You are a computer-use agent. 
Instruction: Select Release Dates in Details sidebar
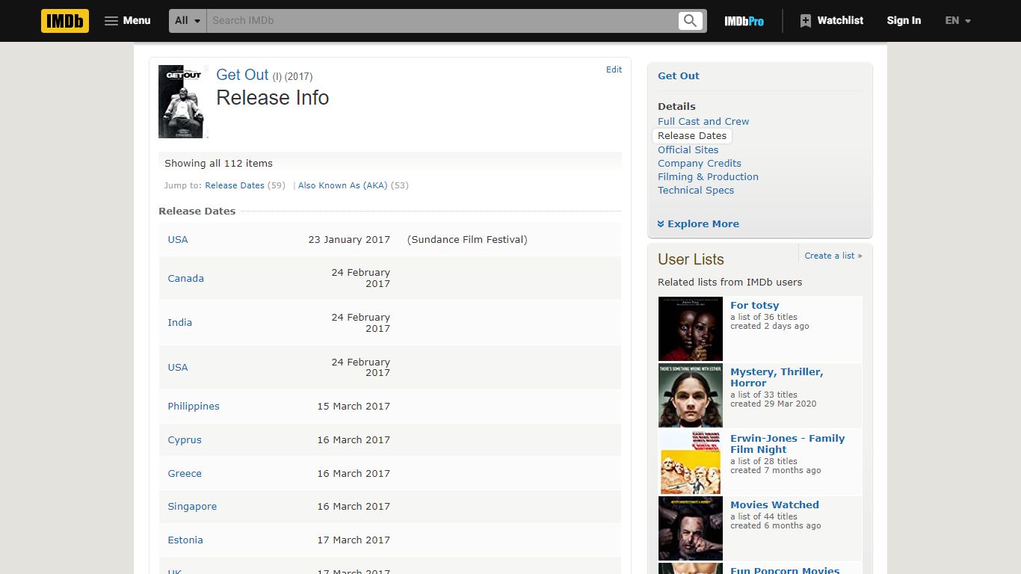692,136
